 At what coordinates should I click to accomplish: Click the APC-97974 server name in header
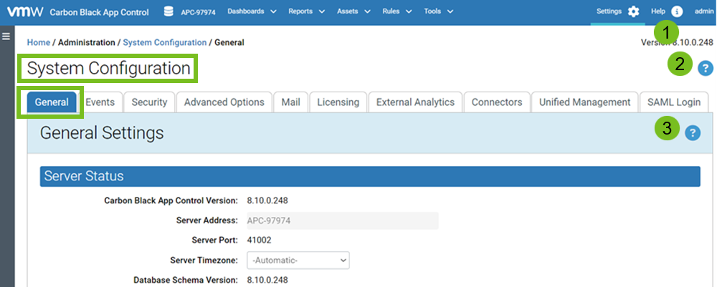pyautogui.click(x=196, y=12)
